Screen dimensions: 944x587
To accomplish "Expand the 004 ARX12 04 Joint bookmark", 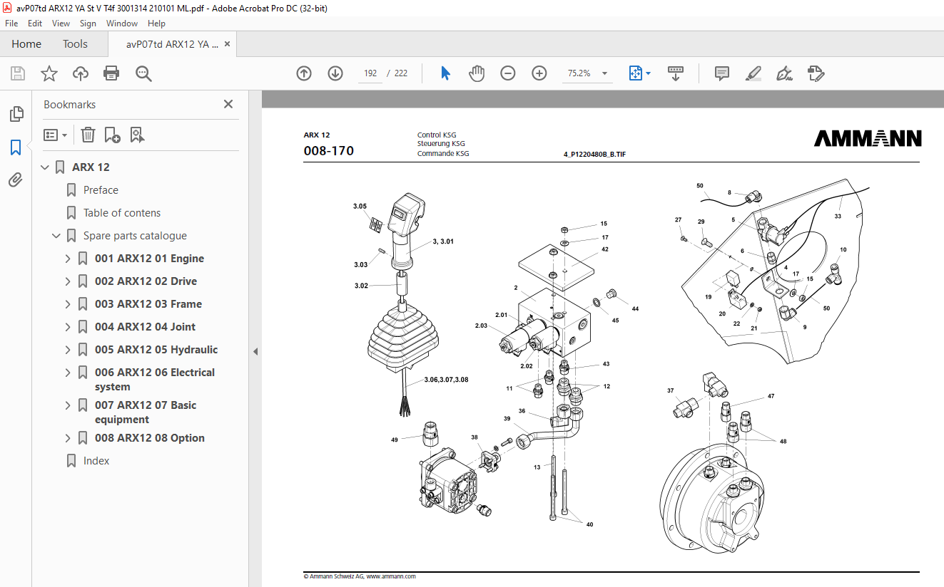I will tap(68, 327).
